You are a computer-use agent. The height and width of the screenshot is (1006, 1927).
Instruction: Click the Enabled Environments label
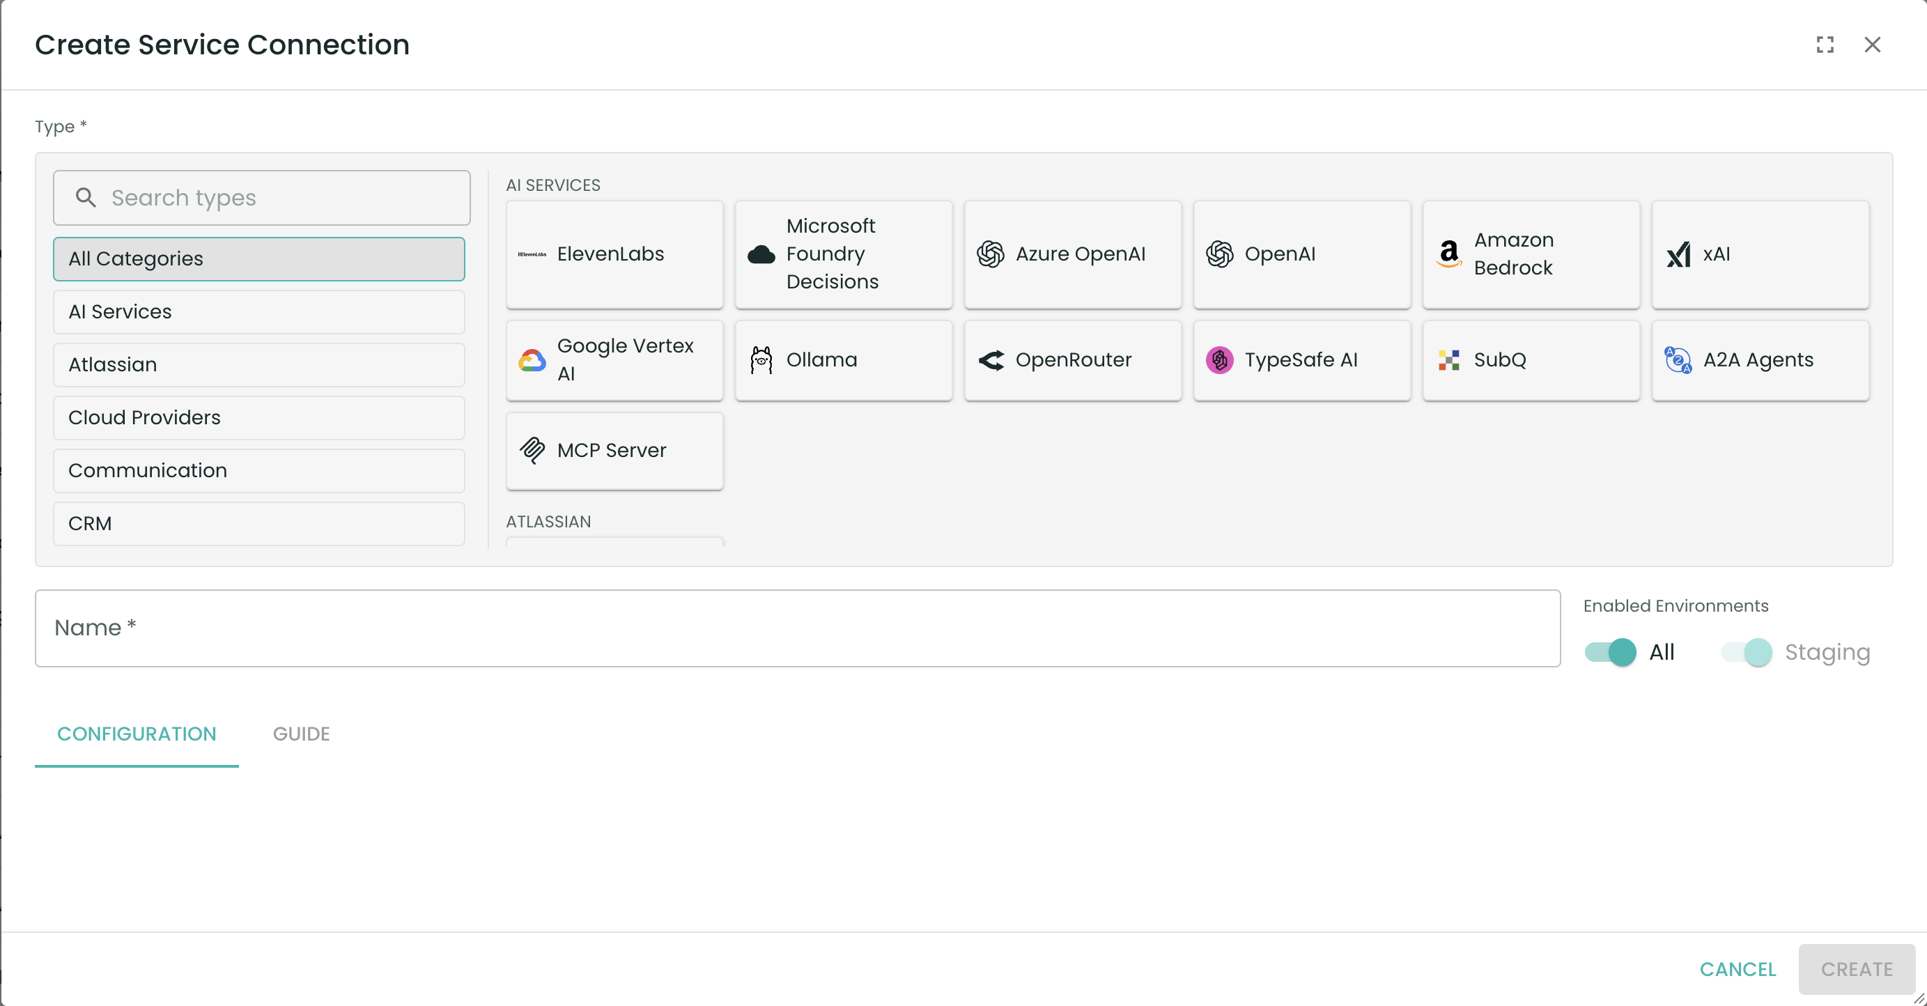pos(1676,606)
